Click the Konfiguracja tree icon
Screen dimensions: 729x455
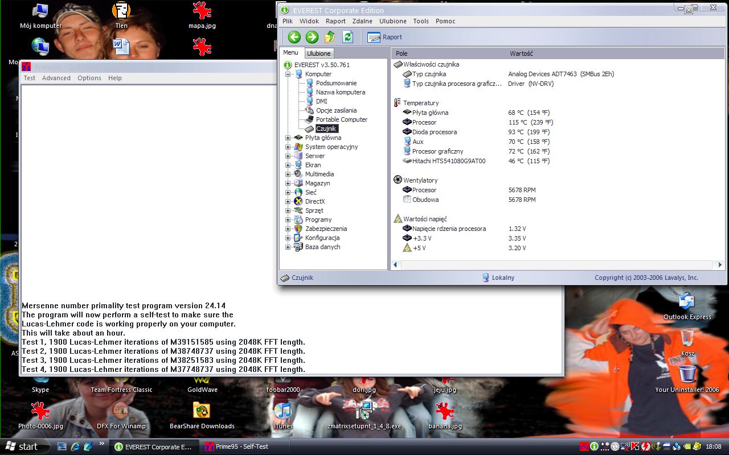[x=298, y=238]
